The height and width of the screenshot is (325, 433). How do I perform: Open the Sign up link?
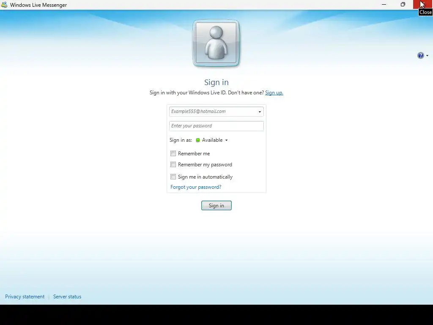[274, 93]
